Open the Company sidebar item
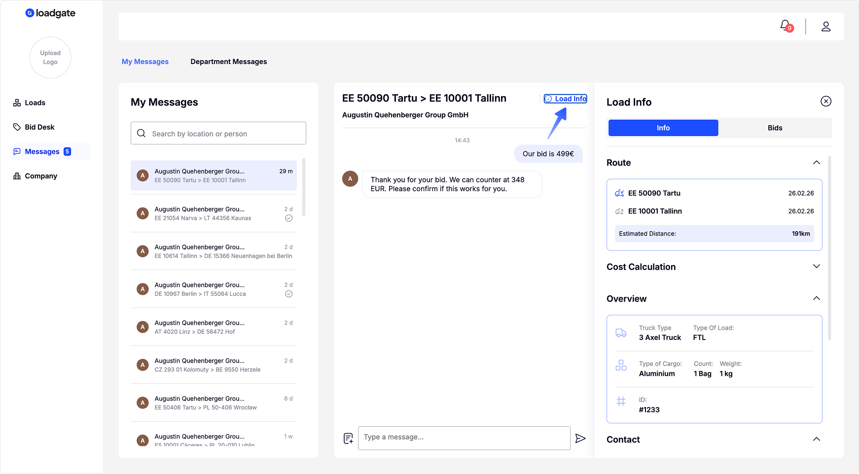 (x=41, y=176)
